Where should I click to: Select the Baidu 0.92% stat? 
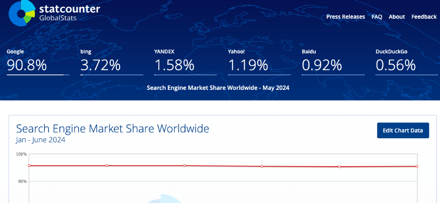point(322,65)
